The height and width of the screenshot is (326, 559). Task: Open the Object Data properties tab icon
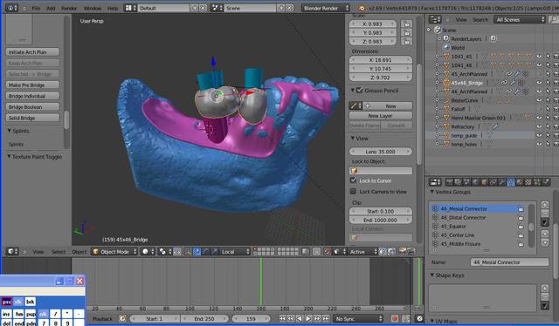pos(511,182)
